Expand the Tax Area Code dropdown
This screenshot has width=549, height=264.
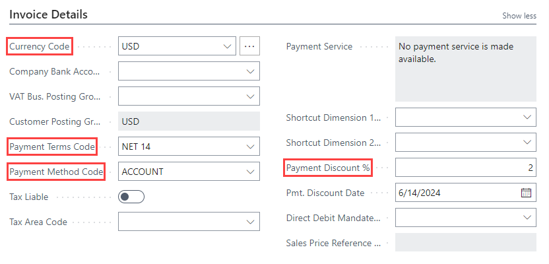point(250,222)
